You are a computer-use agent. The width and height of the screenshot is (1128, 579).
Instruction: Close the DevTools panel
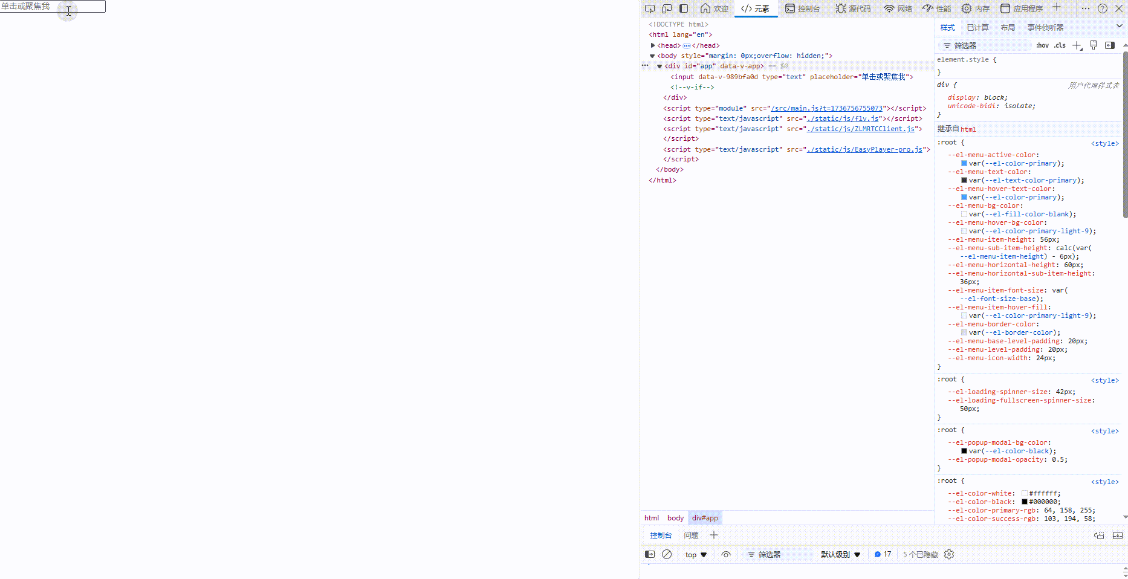1119,8
